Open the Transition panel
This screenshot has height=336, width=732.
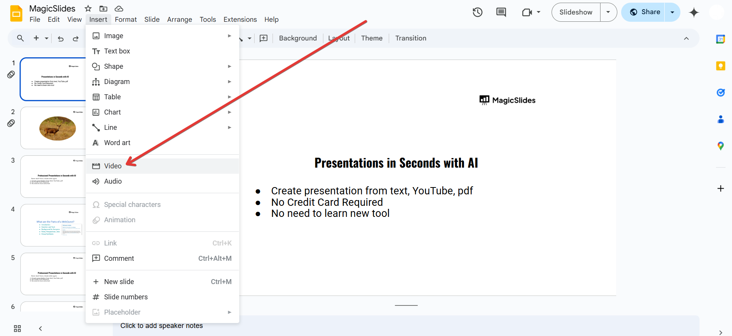(411, 38)
